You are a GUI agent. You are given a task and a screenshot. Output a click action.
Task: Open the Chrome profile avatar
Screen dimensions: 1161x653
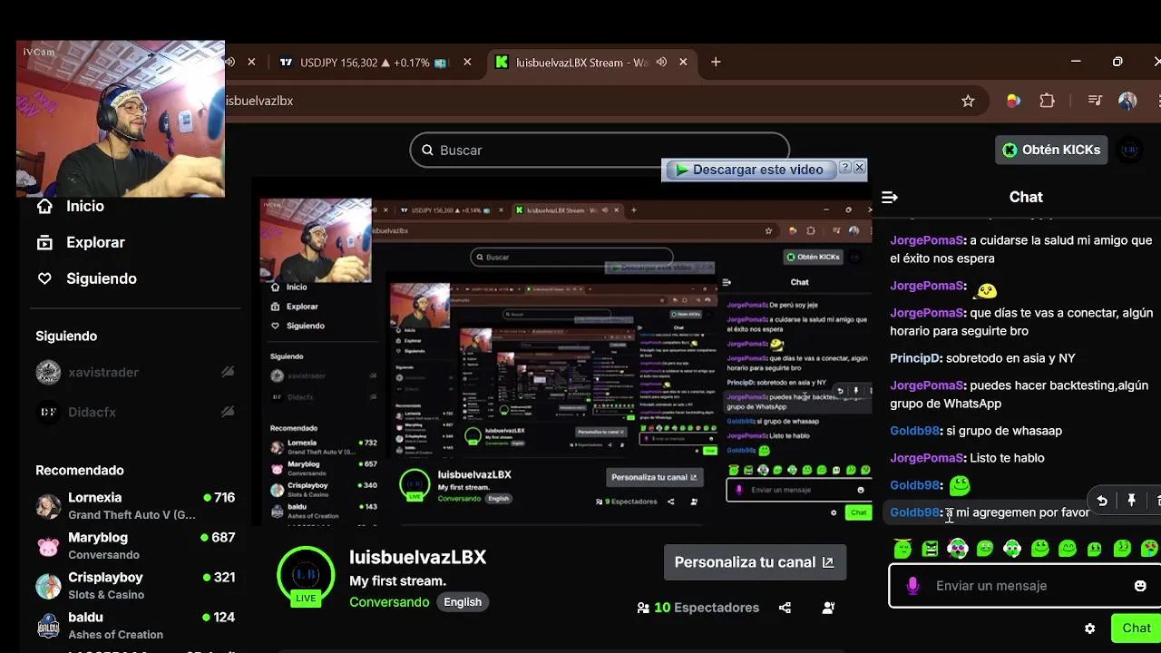point(1127,101)
